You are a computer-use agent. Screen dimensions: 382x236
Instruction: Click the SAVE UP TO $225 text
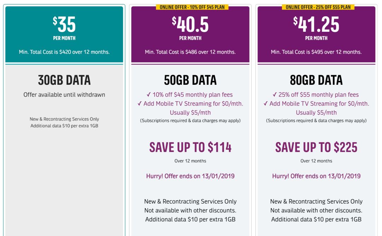[316, 147]
